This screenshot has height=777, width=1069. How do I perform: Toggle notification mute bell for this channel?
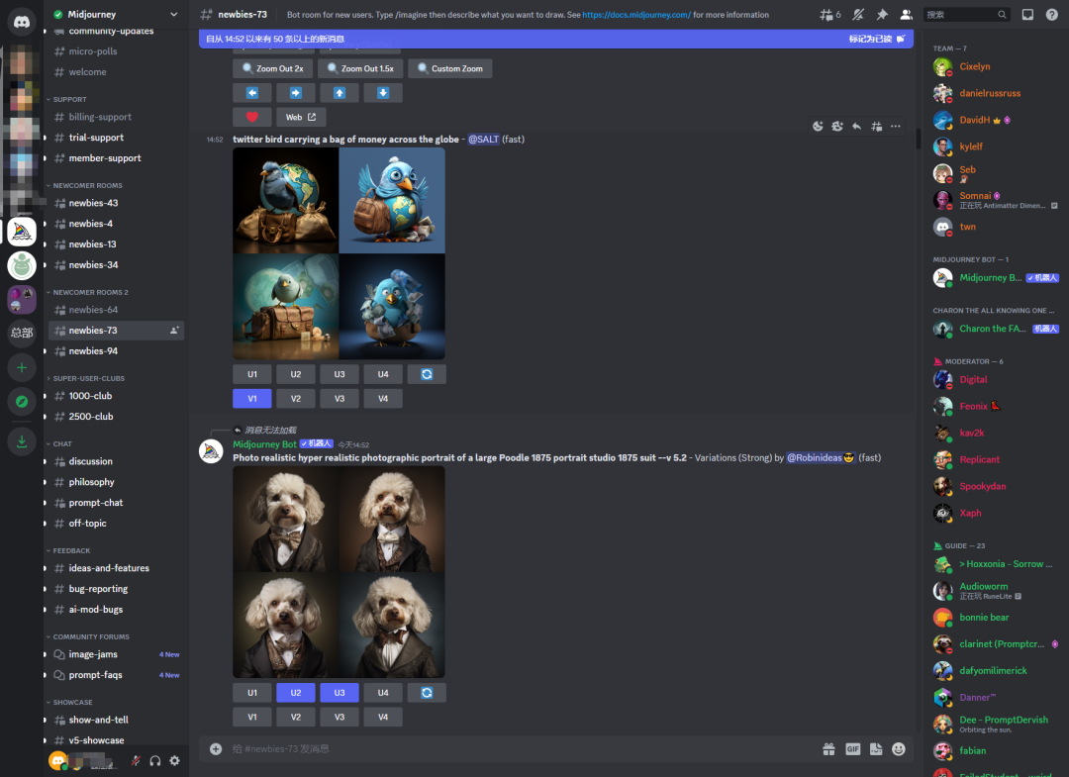(857, 15)
